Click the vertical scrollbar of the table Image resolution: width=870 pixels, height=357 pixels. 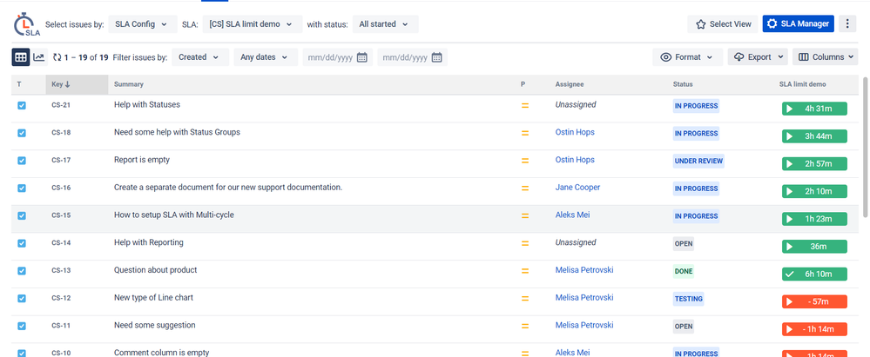(866, 147)
